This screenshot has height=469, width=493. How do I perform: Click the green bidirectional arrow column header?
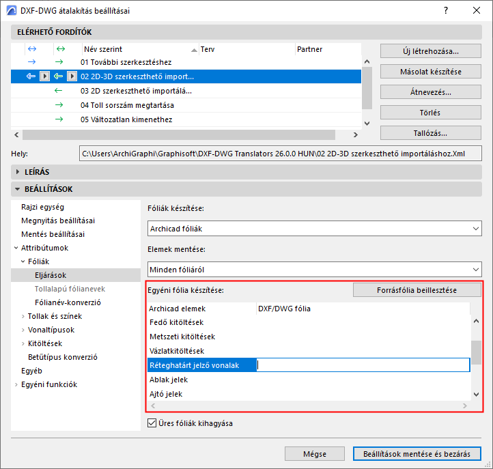(x=60, y=48)
